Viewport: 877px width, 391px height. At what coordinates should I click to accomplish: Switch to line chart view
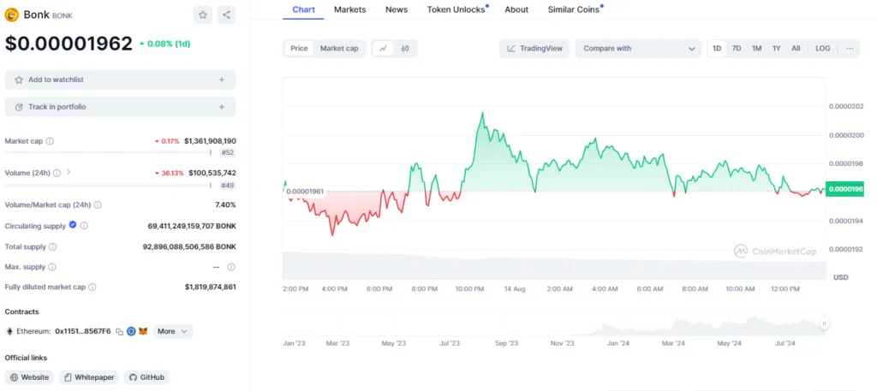tap(383, 49)
